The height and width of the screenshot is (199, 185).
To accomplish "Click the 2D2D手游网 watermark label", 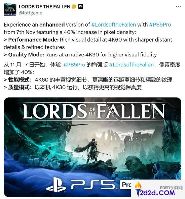I will [x=171, y=188].
